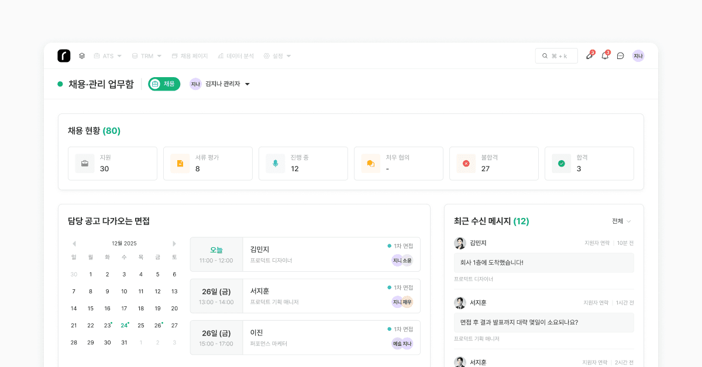Select the layers/workspace icon beside the logo

(81, 56)
